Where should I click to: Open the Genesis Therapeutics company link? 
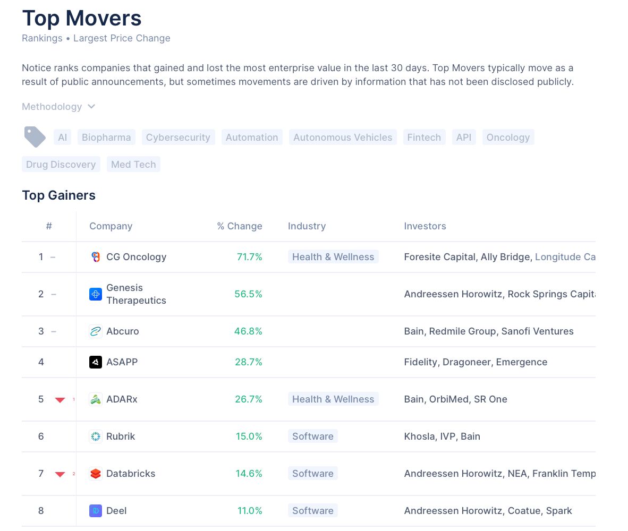click(x=136, y=294)
